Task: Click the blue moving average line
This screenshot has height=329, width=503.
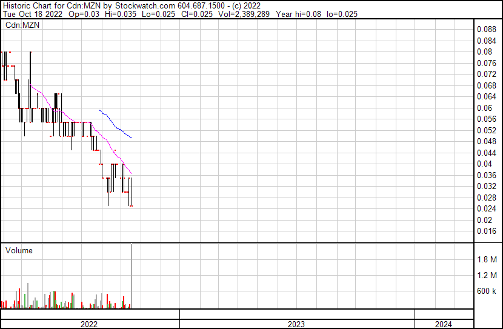Action: point(115,124)
